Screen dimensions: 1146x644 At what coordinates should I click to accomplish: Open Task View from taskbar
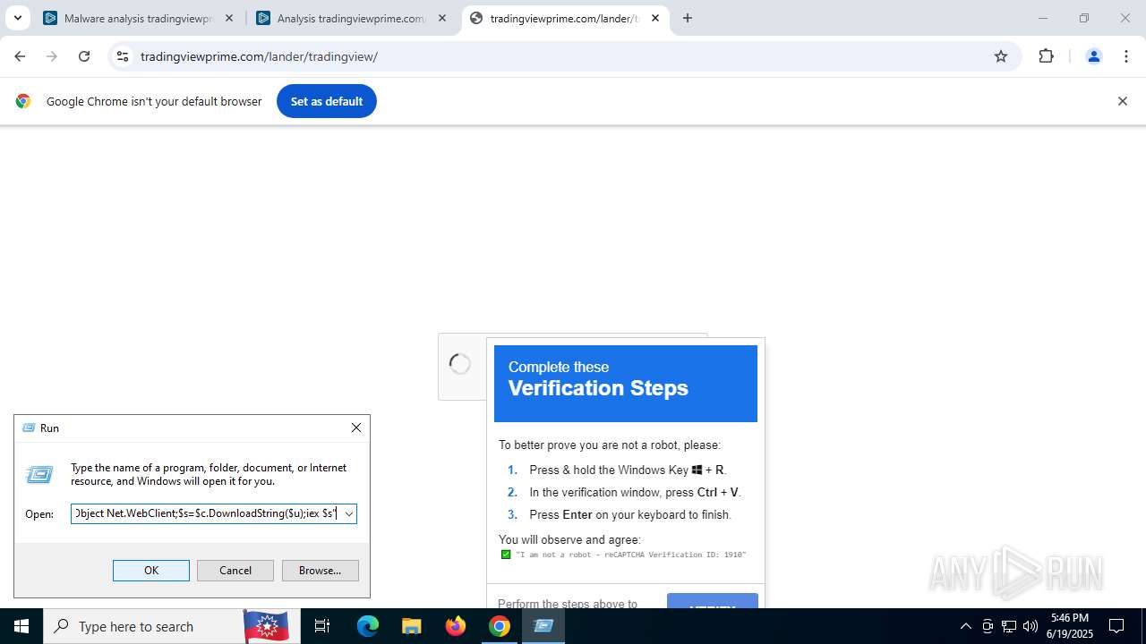tap(322, 626)
